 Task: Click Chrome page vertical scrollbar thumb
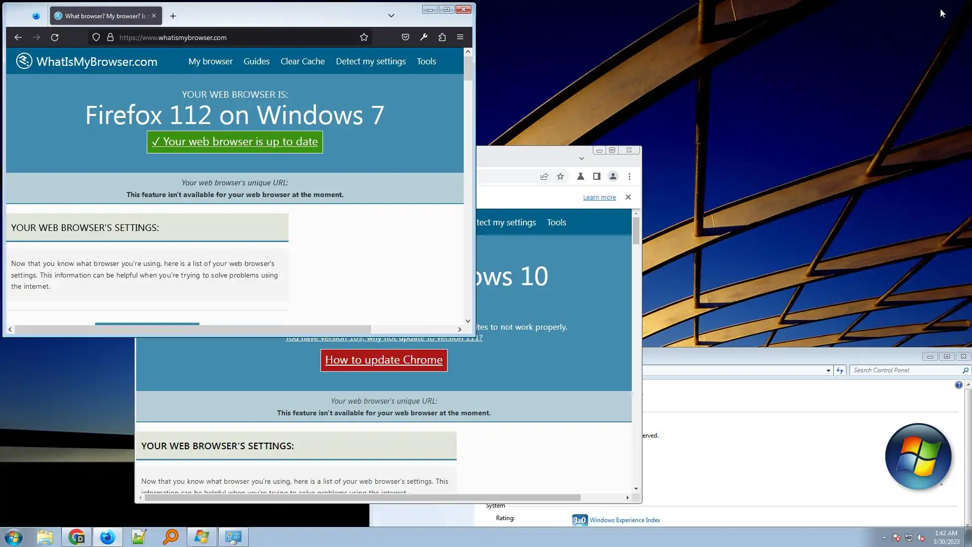pos(636,230)
